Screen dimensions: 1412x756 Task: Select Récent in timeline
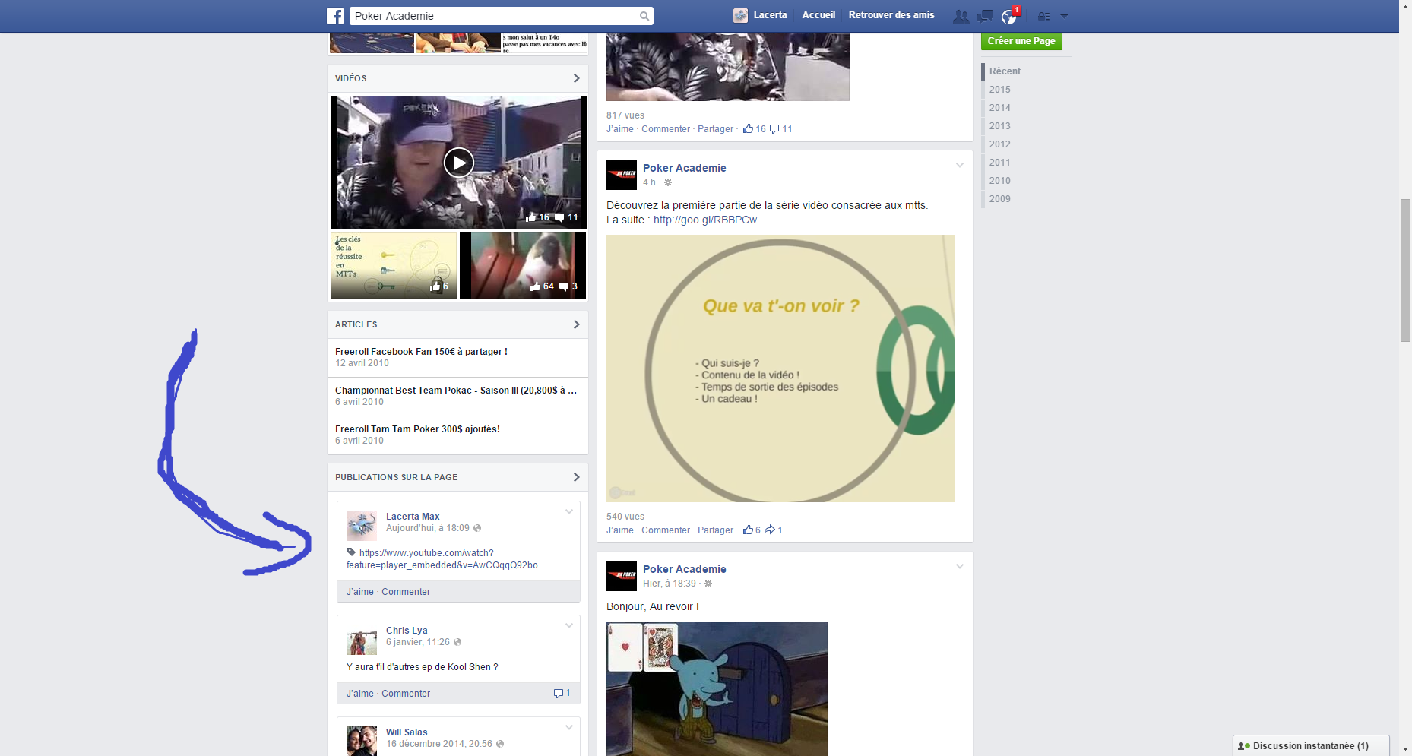tap(1005, 71)
